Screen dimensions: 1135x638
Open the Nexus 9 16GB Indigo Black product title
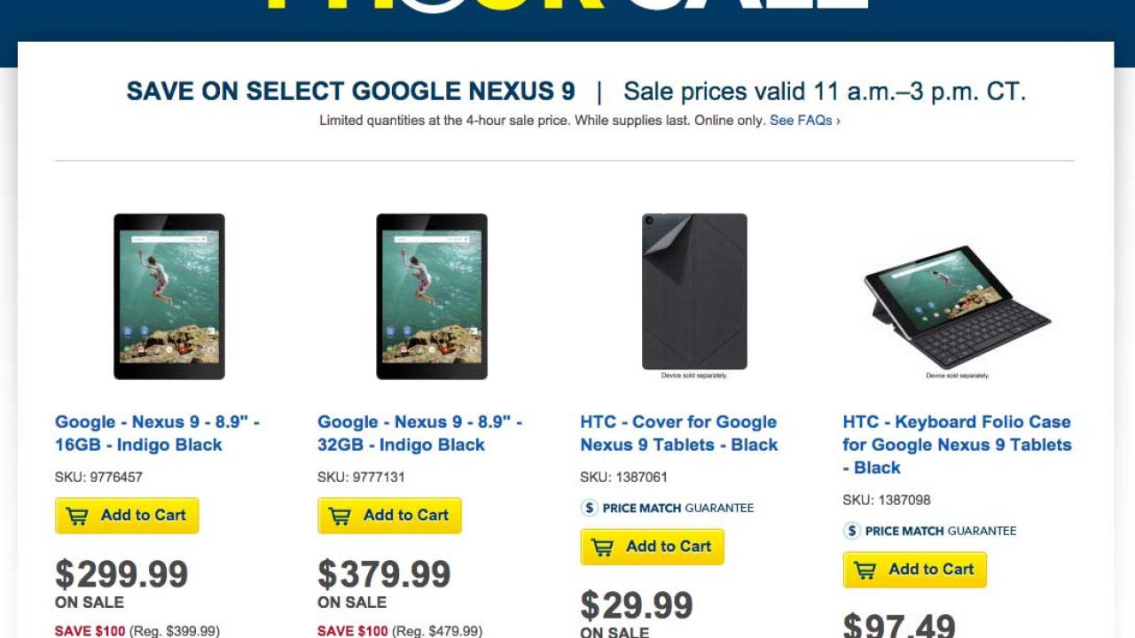[157, 433]
